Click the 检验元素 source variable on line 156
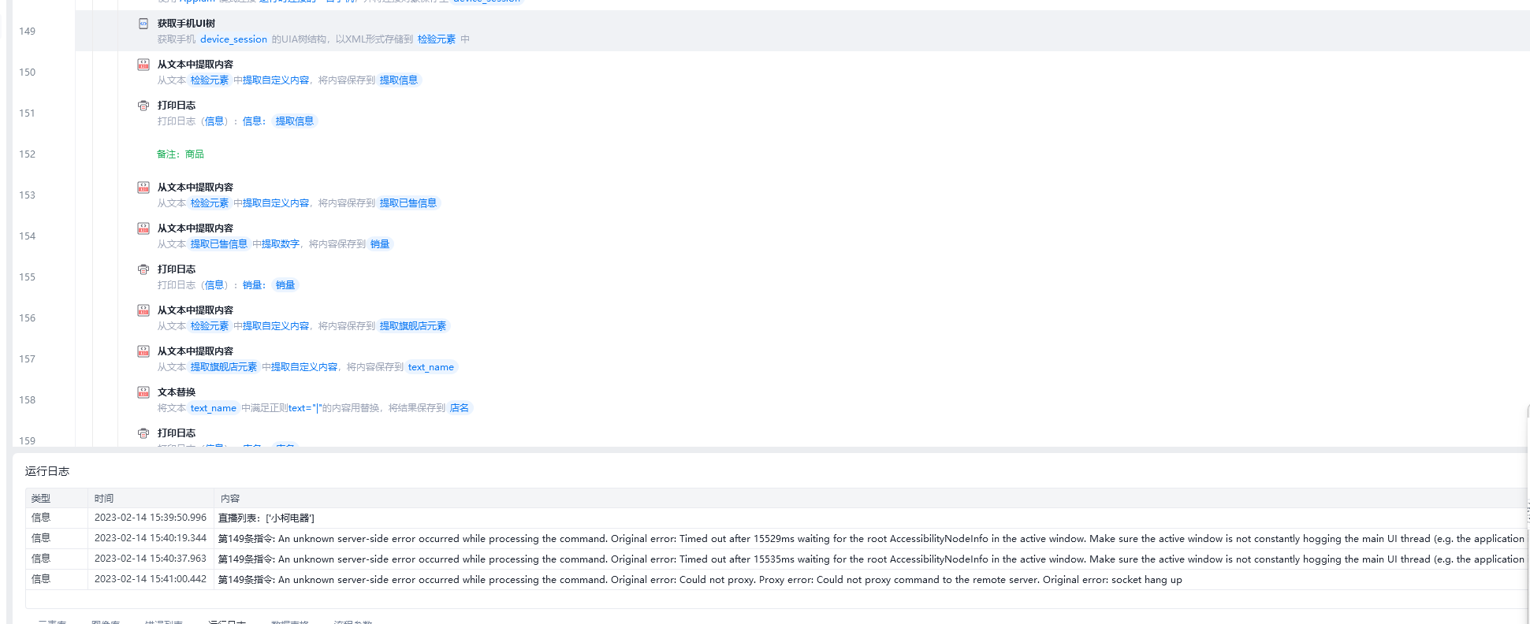1530x624 pixels. pos(210,326)
